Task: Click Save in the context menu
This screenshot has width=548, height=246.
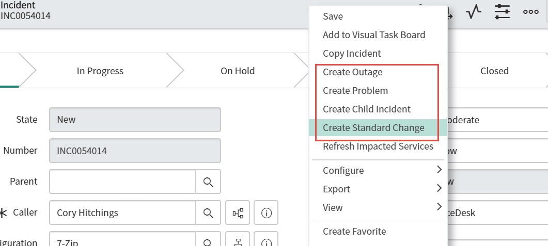Action: pyautogui.click(x=333, y=17)
